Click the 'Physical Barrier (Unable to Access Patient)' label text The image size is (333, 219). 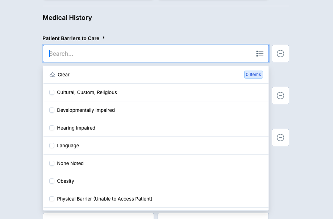click(104, 199)
